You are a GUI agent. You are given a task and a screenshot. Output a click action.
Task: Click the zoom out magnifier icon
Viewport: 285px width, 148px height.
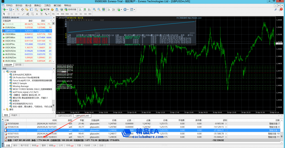click(x=99, y=9)
